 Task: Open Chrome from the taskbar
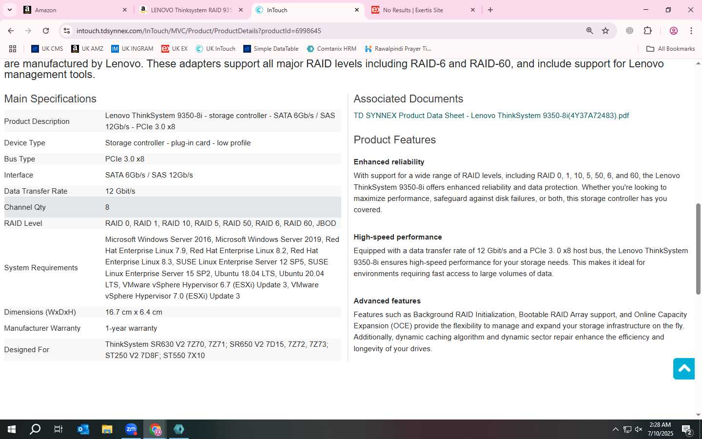coord(155,429)
